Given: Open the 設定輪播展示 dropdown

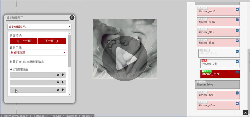Looking at the screenshot, I should [x=39, y=27].
